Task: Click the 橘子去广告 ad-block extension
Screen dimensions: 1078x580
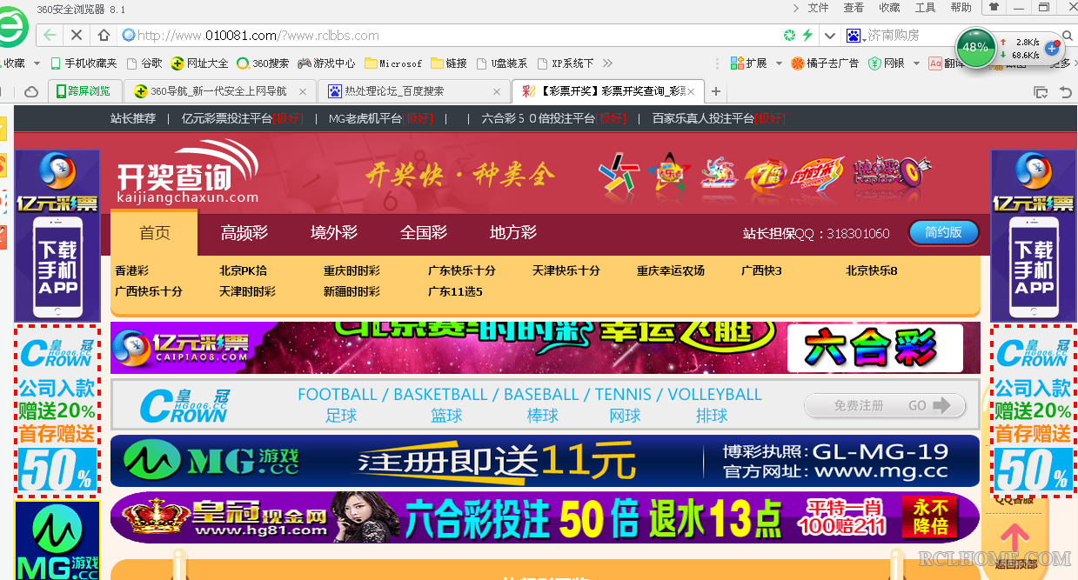Action: 825,63
